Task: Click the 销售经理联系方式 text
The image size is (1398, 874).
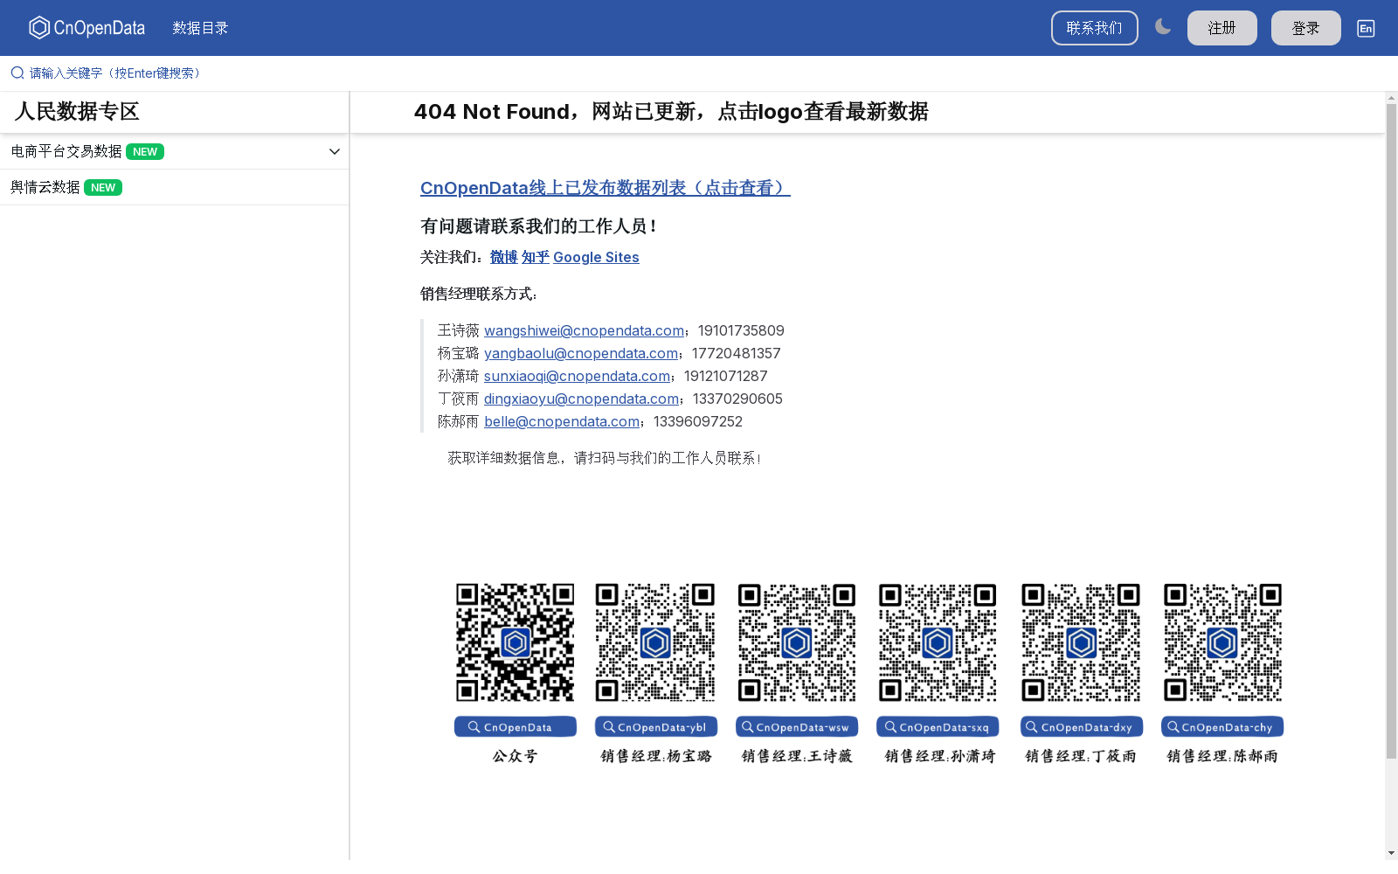Action: 479,294
